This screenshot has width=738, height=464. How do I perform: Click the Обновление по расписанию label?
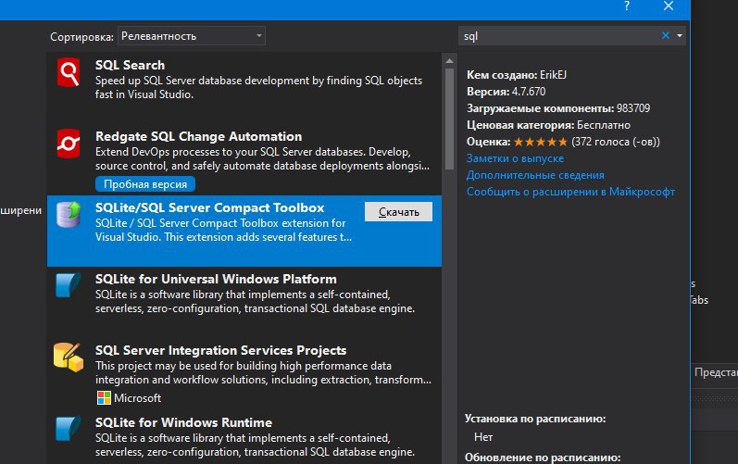543,458
